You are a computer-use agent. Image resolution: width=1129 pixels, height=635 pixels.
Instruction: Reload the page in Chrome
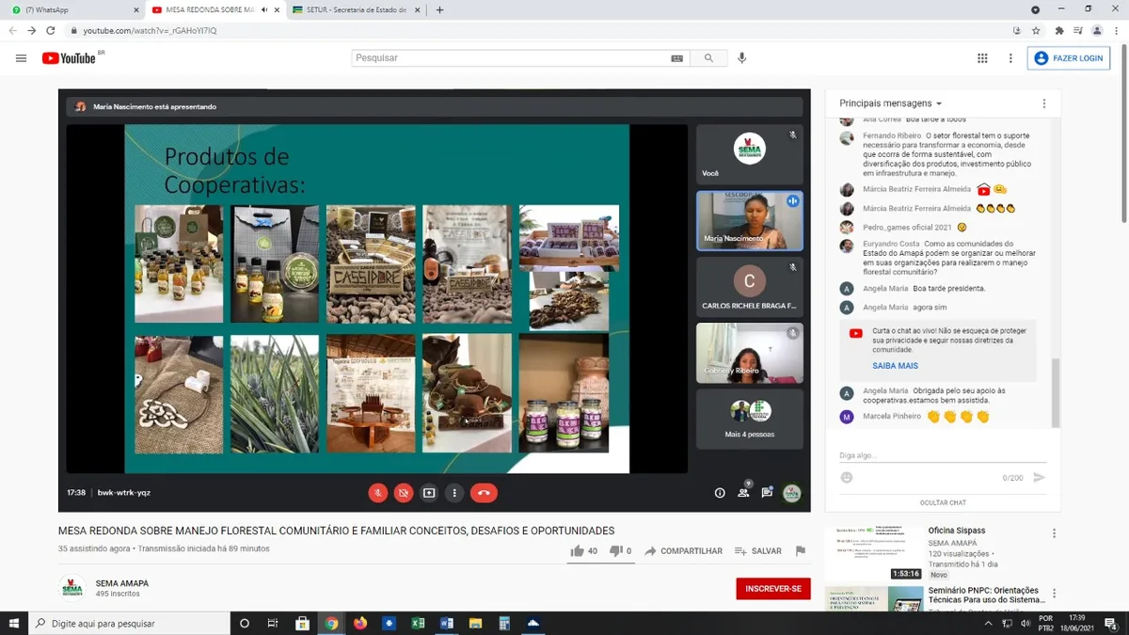[x=51, y=31]
